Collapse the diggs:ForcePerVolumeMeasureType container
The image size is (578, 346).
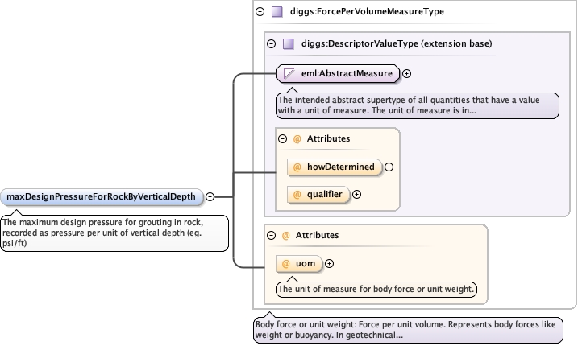(x=260, y=12)
